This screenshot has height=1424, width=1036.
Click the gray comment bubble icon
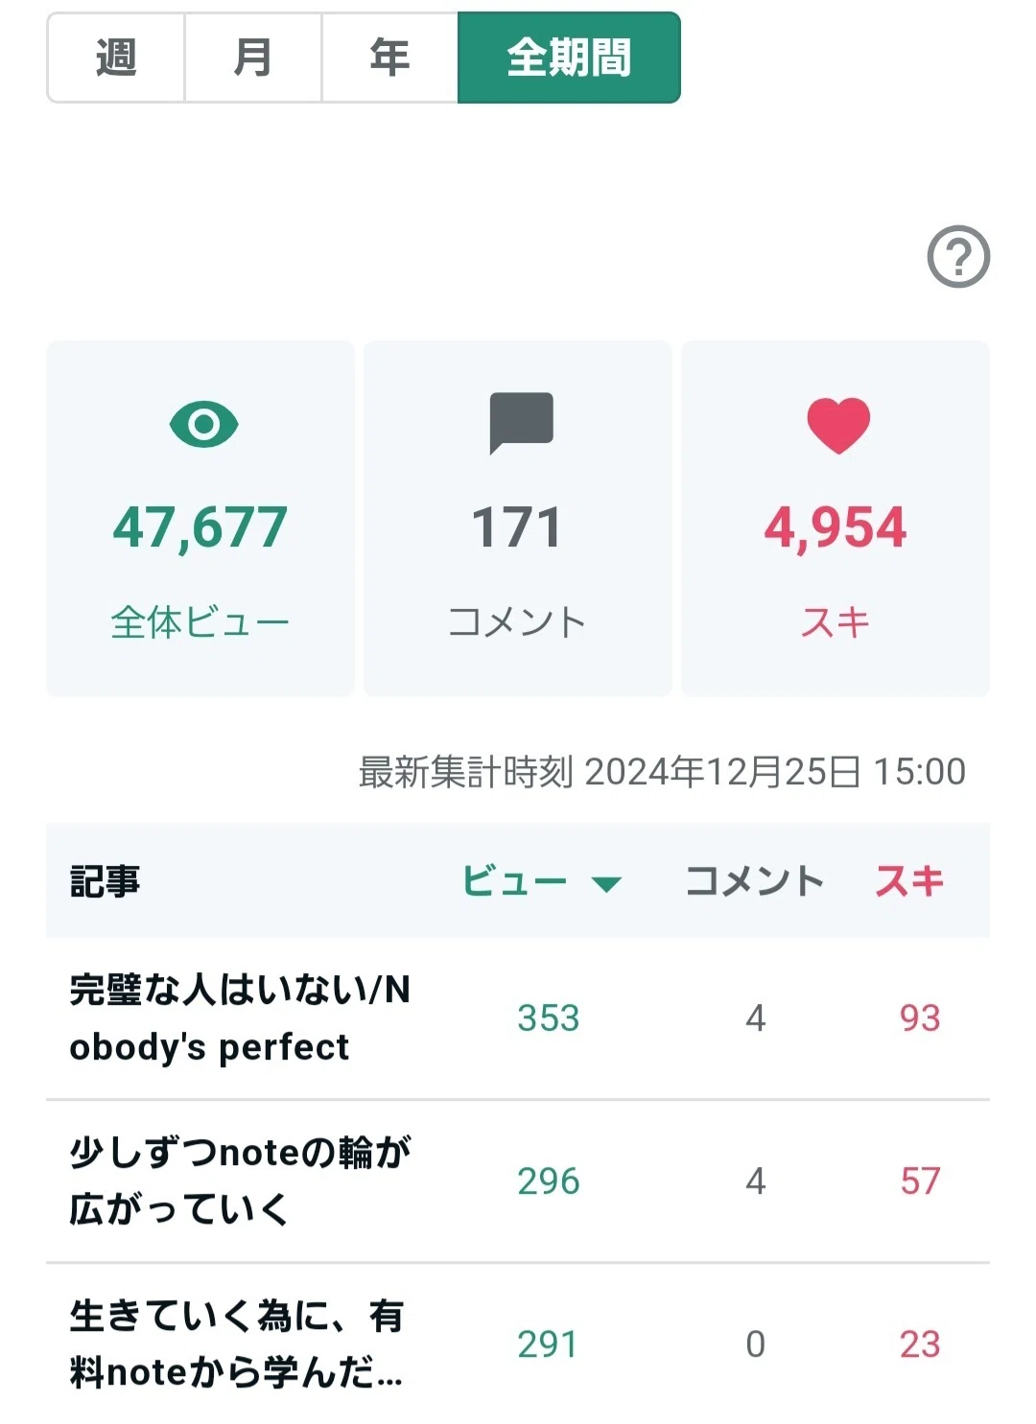tap(521, 422)
